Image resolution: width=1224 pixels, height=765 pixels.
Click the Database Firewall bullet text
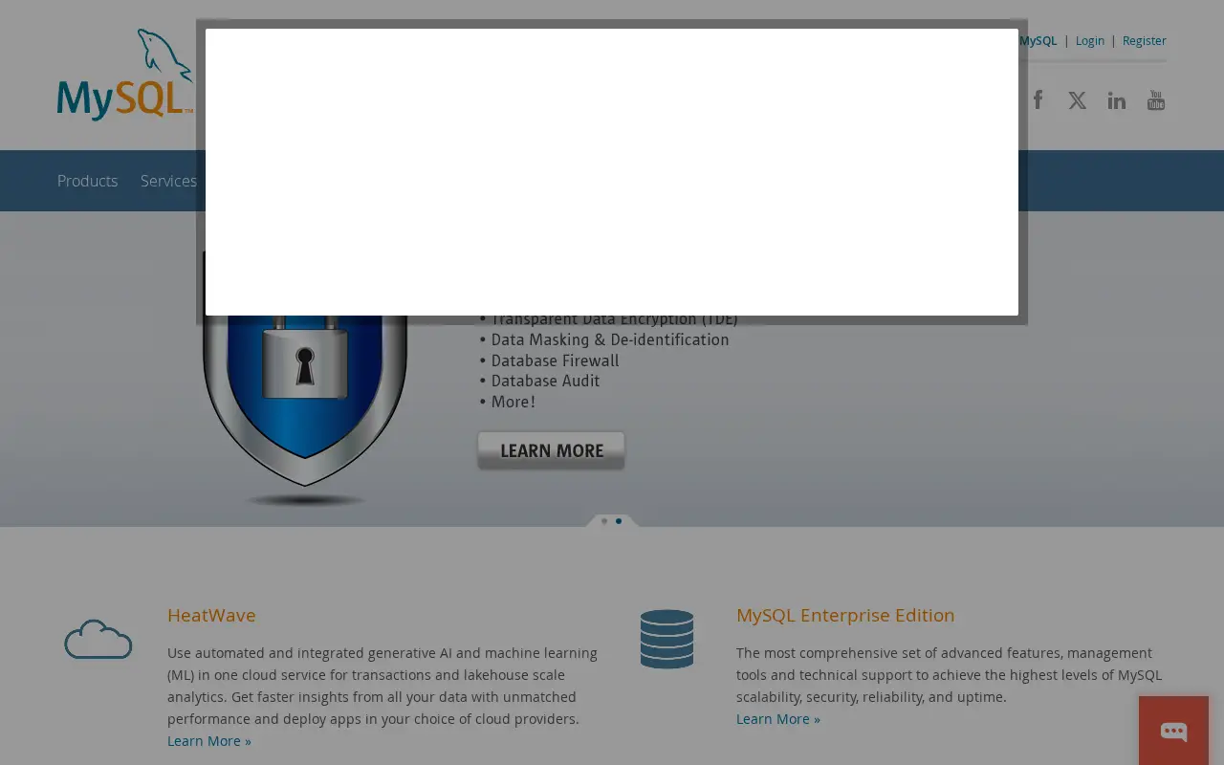tap(555, 361)
